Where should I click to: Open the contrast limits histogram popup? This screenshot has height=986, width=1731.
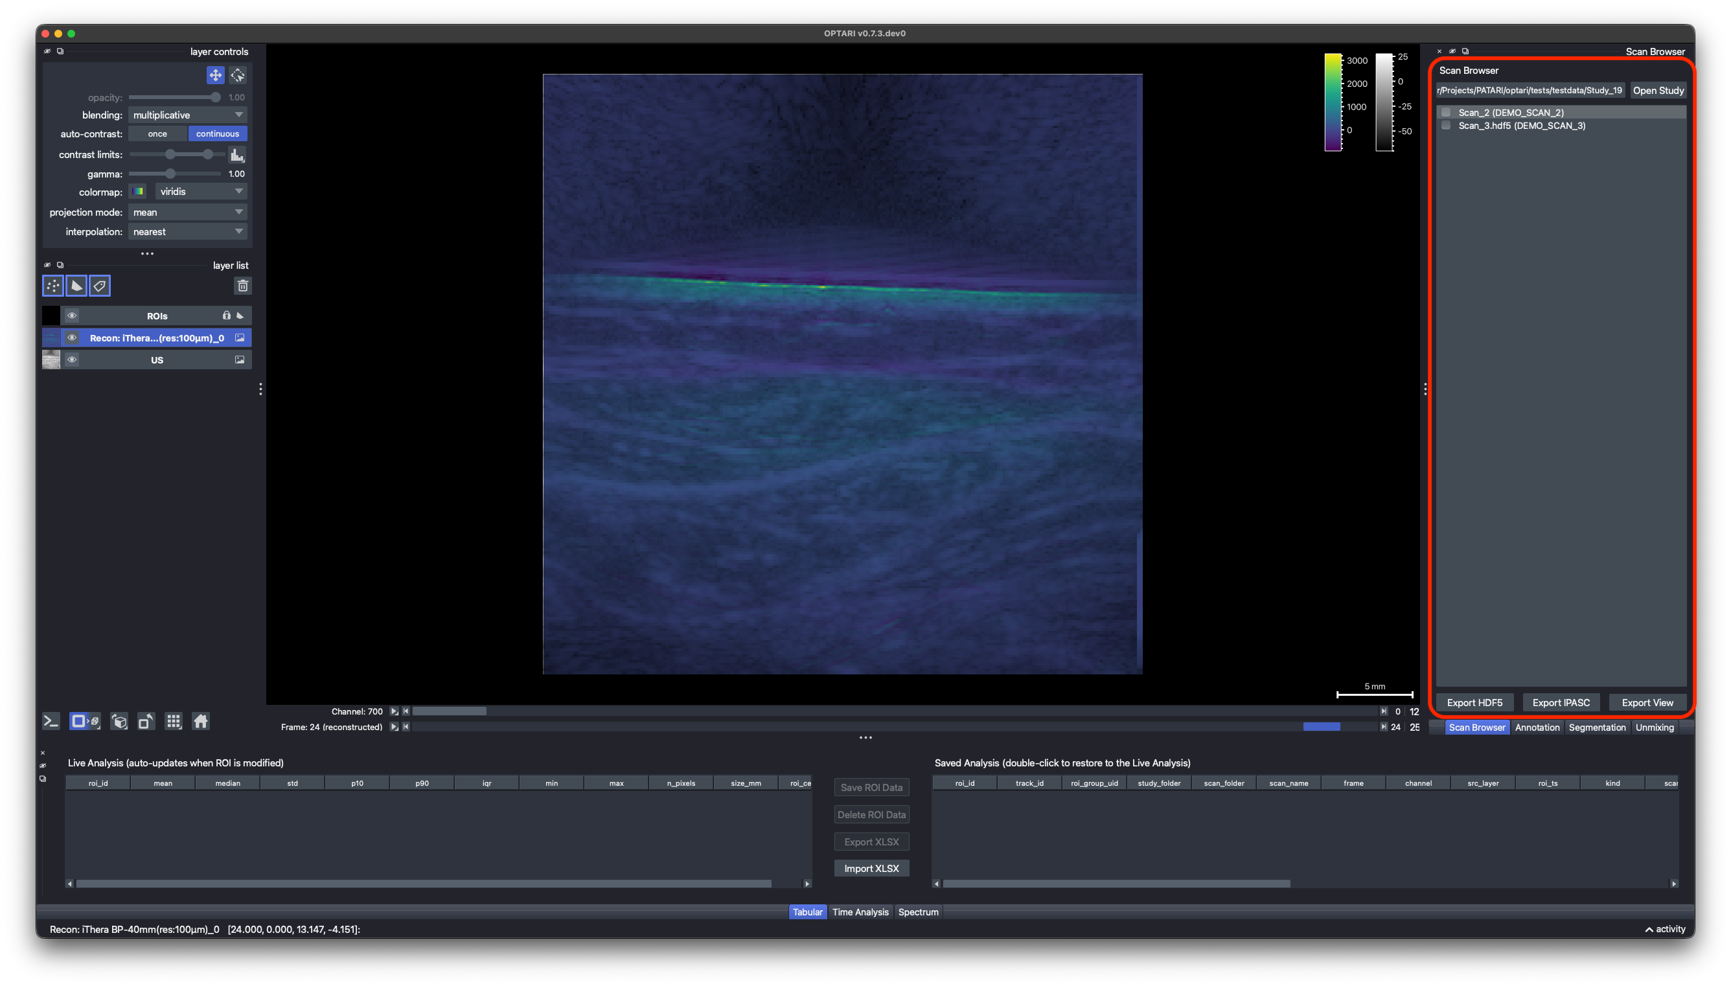237,155
